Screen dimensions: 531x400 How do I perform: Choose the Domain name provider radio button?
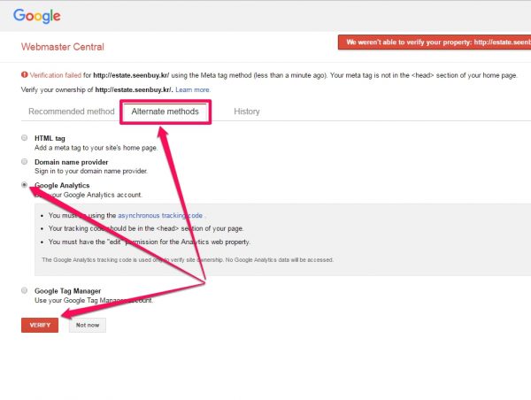(x=24, y=163)
